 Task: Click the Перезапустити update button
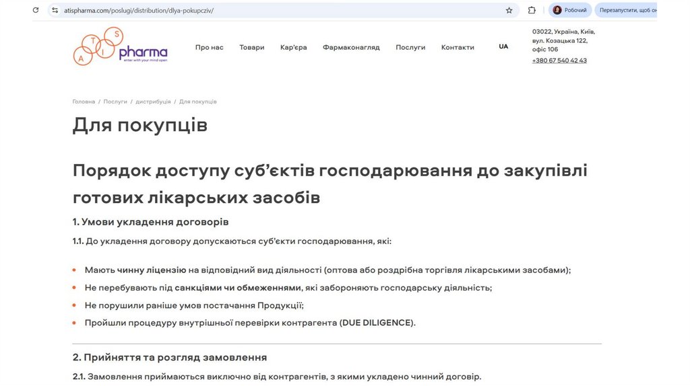coord(626,10)
